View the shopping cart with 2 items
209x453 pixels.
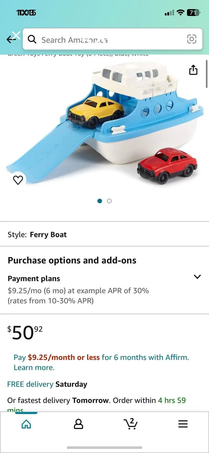131,424
